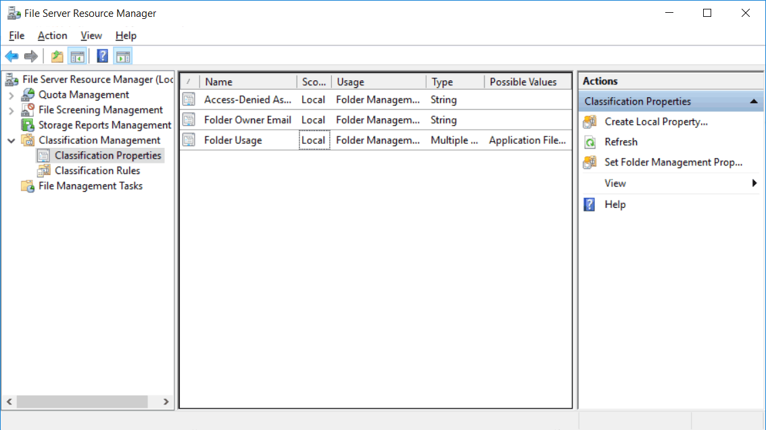Click the Application File... possible values cell

tap(527, 140)
